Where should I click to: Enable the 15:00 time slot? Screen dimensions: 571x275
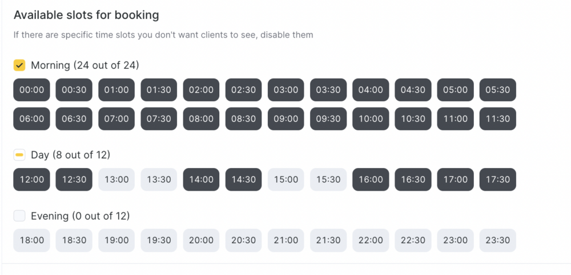click(x=286, y=179)
